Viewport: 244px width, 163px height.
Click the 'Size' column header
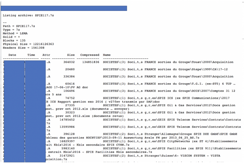click(x=71, y=55)
